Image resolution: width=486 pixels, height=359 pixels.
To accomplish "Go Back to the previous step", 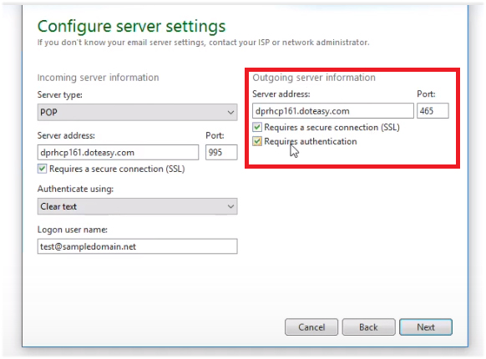I will 368,327.
